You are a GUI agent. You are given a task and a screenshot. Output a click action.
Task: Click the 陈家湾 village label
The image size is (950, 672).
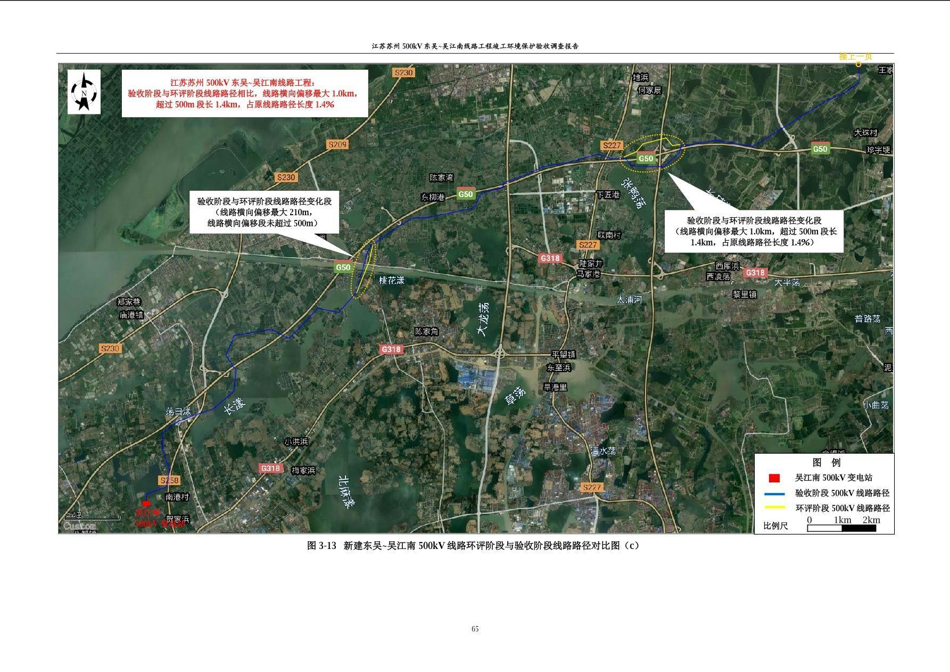tap(442, 177)
